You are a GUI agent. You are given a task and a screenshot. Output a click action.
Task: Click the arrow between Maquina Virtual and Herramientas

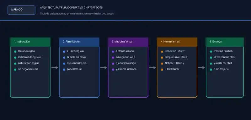tap(152, 68)
